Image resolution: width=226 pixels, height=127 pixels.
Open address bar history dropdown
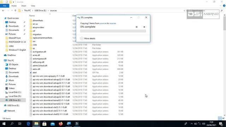(x=184, y=11)
